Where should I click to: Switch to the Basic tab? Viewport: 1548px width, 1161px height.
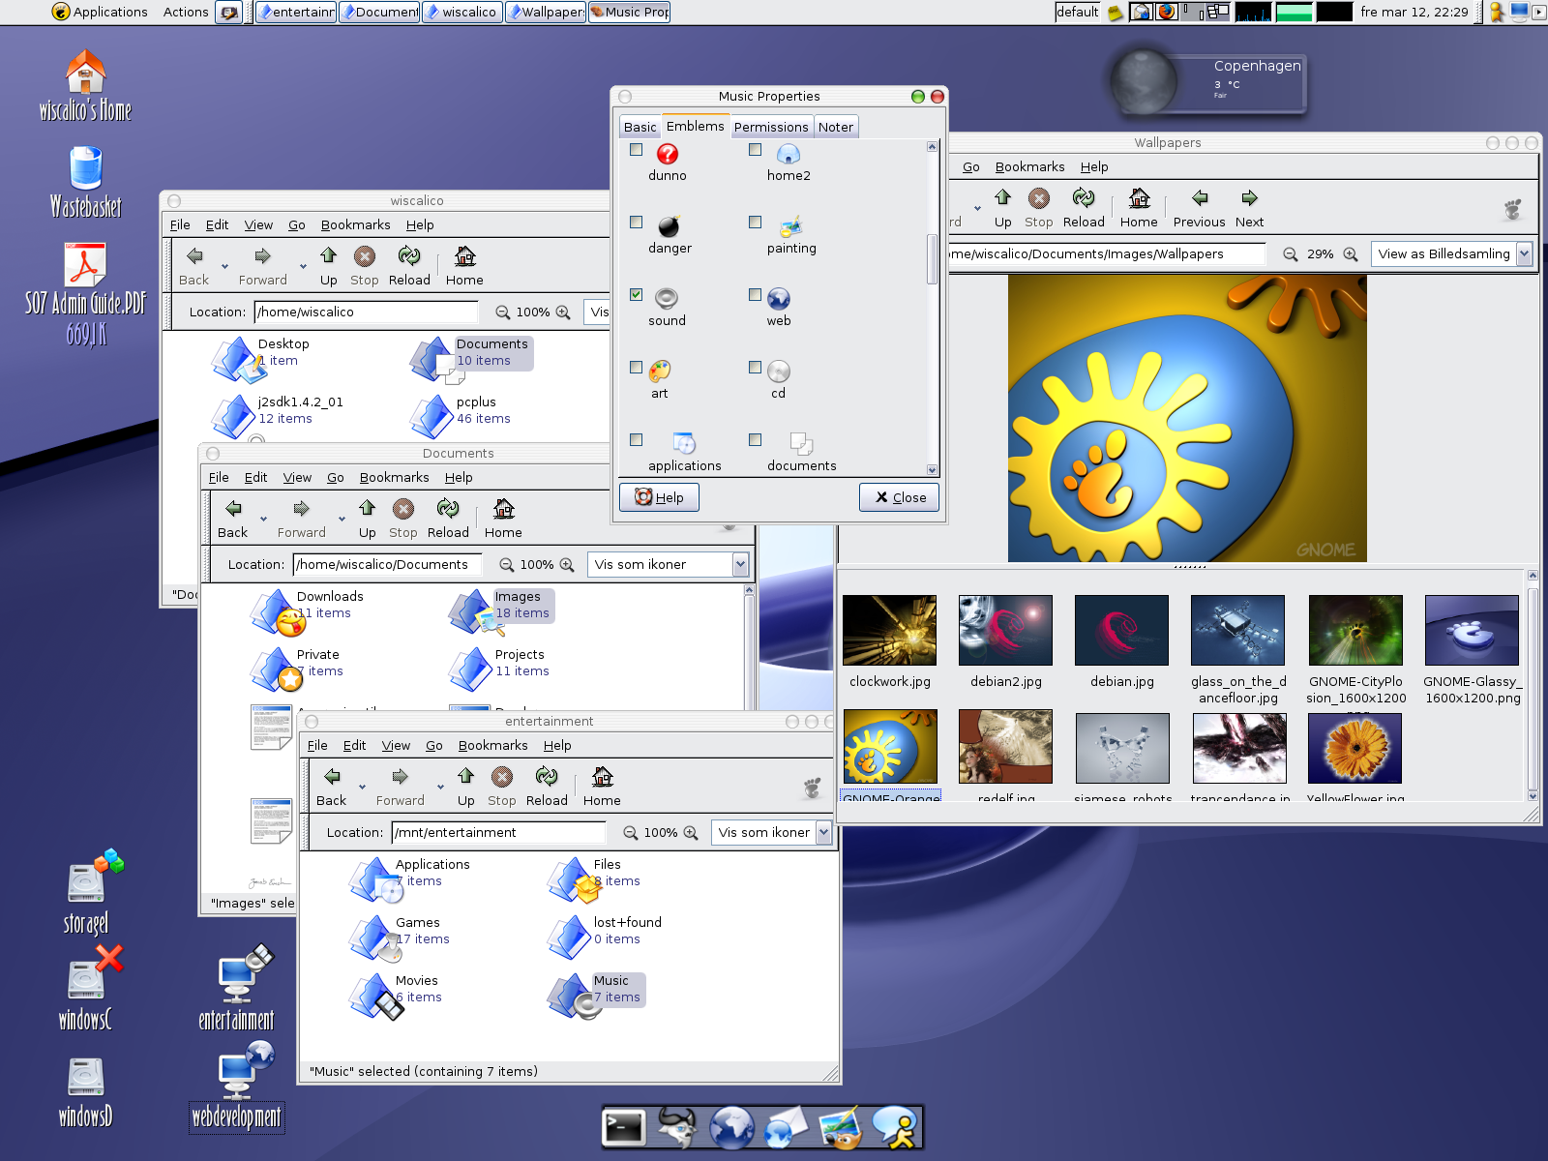tap(640, 127)
